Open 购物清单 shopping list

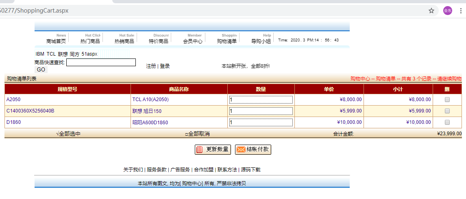[x=227, y=41]
